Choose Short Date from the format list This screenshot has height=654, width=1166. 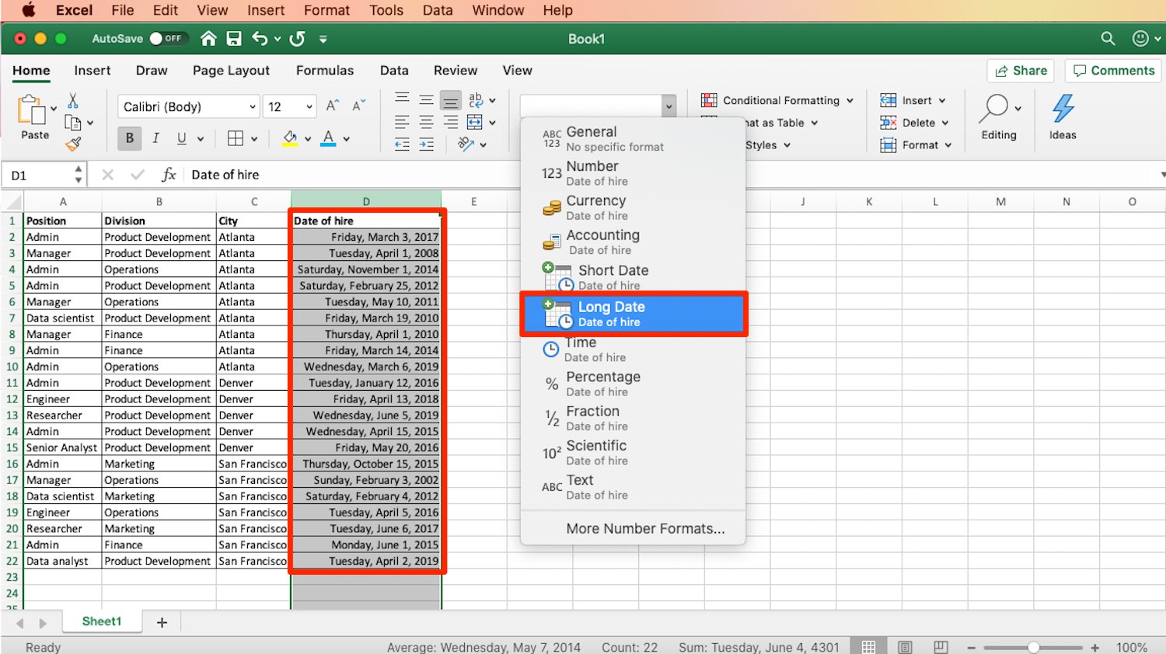pos(634,277)
